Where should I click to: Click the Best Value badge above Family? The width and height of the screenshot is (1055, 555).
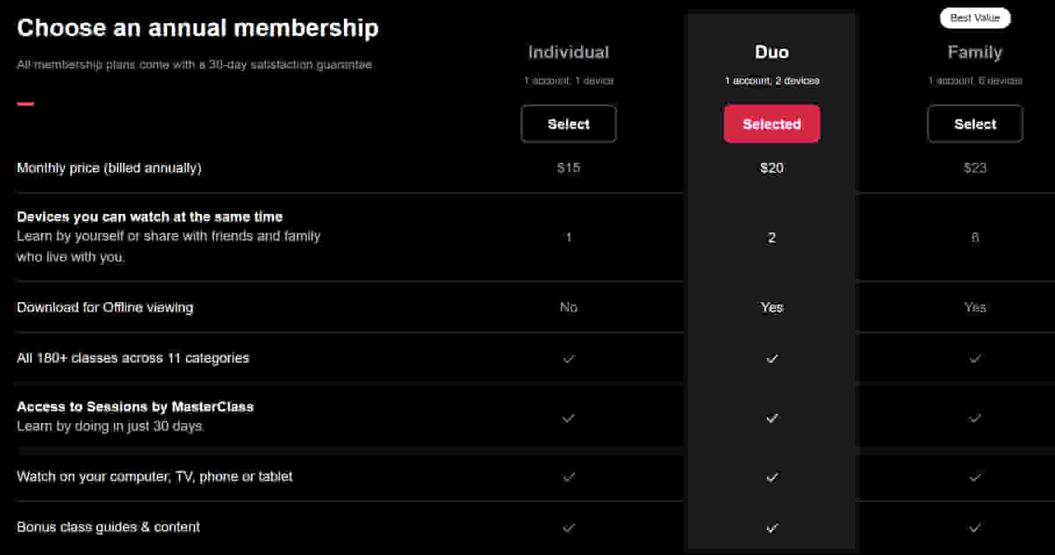(x=974, y=18)
